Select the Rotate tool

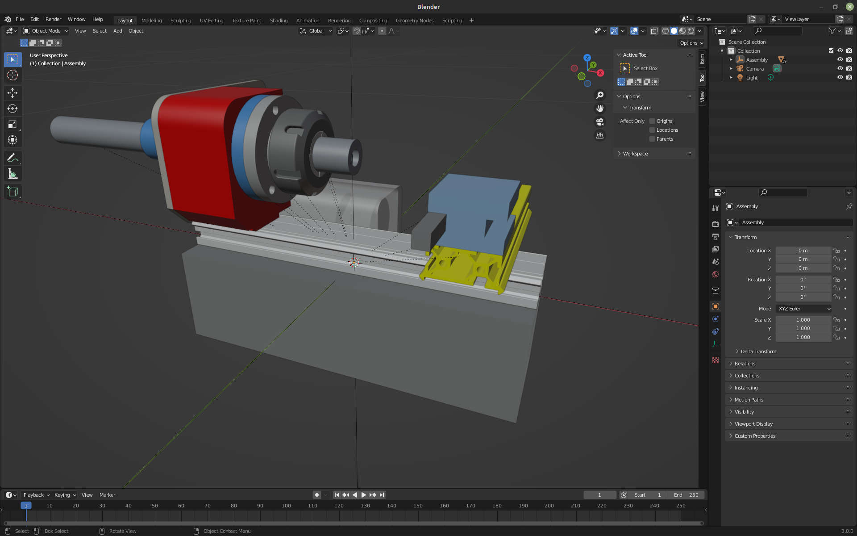point(12,109)
